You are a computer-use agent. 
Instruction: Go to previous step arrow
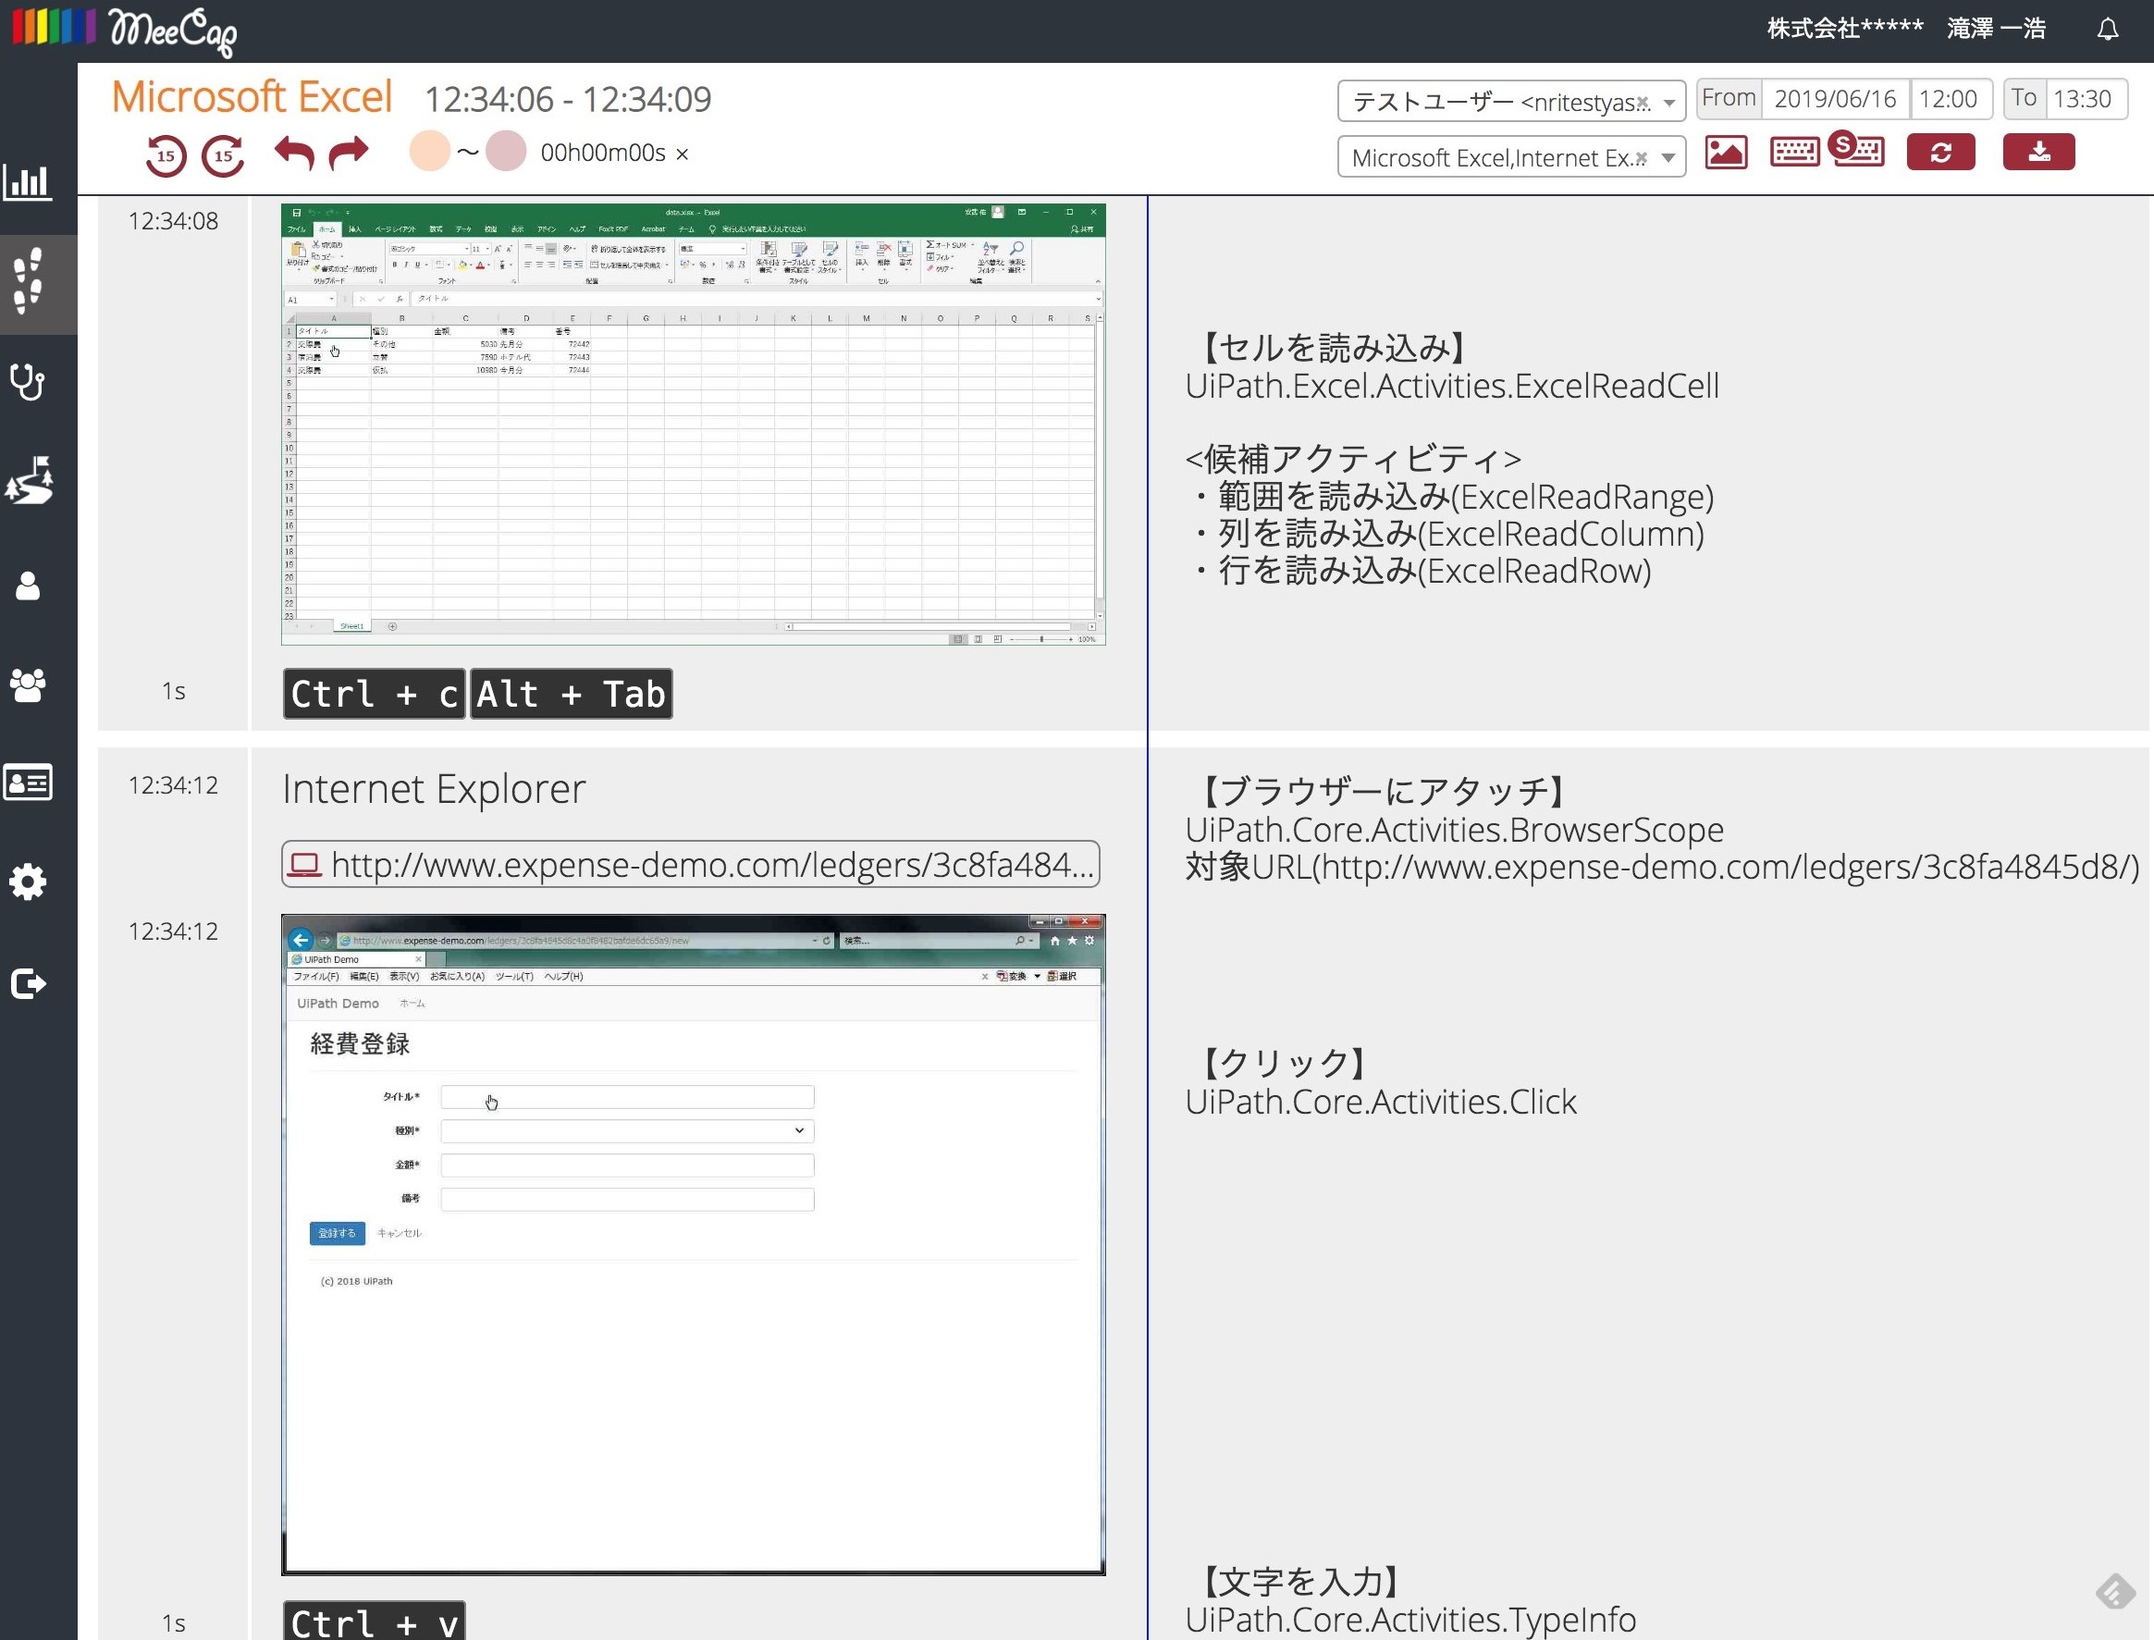[x=295, y=153]
